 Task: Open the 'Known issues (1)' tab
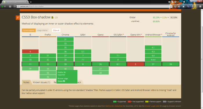coord(41,82)
